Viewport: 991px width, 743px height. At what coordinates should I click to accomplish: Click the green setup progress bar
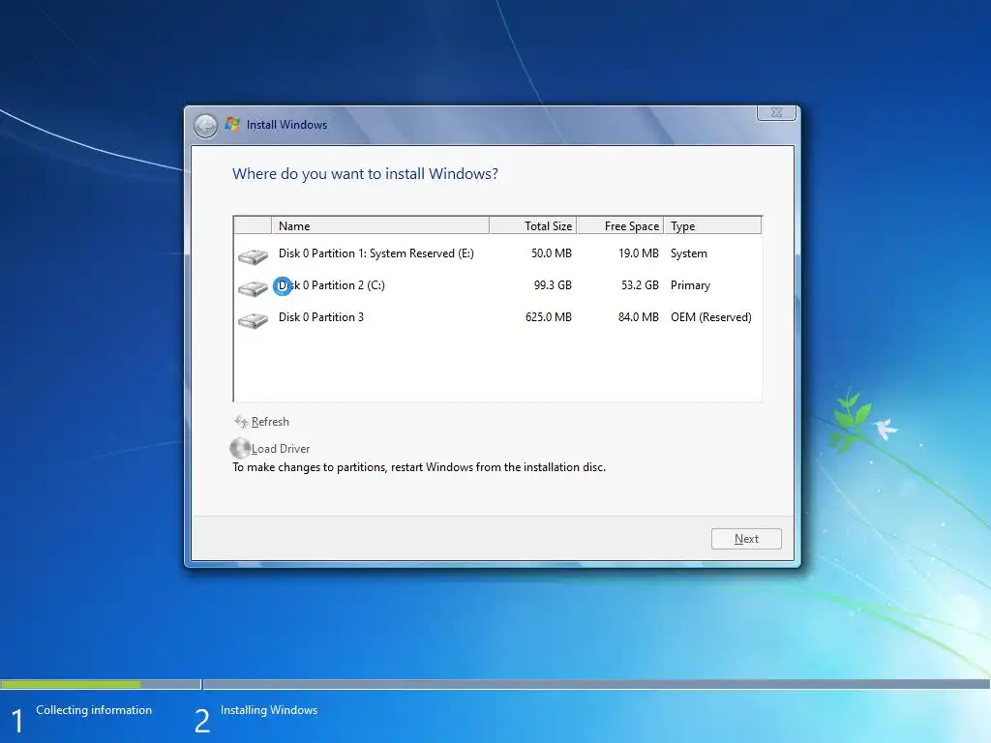coord(70,684)
